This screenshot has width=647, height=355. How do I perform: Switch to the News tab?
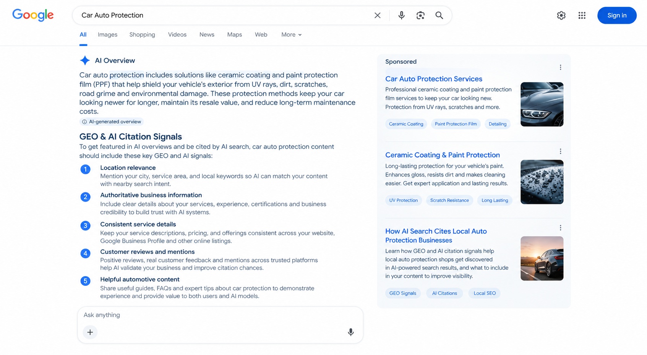(x=207, y=34)
